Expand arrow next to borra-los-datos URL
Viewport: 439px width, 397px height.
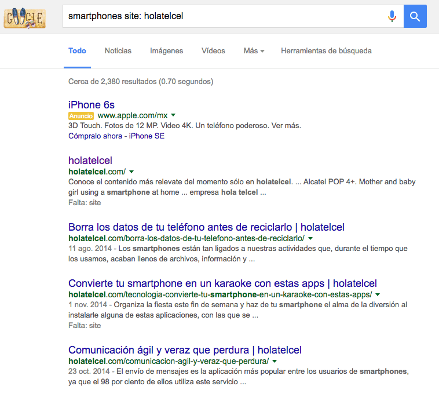(310, 238)
